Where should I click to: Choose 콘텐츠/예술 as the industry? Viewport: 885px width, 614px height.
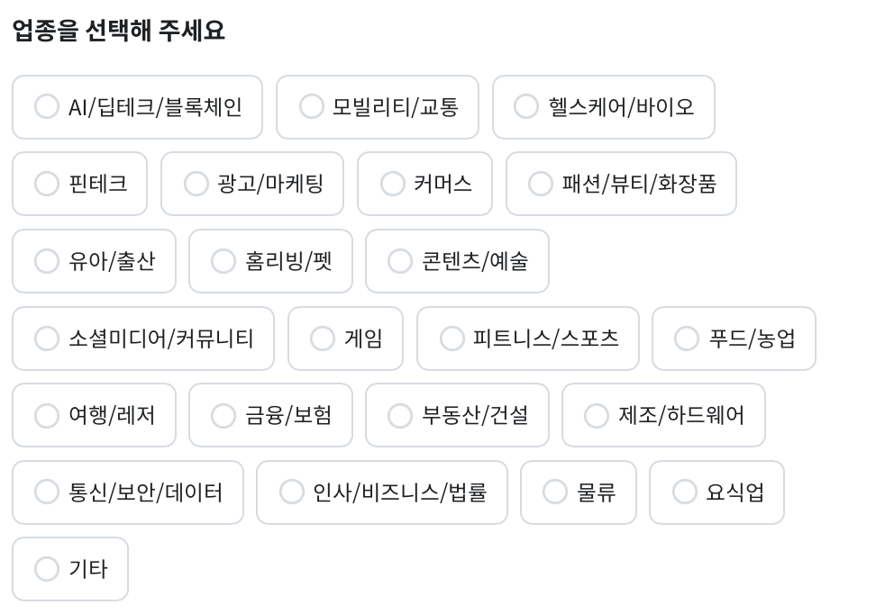[x=400, y=261]
